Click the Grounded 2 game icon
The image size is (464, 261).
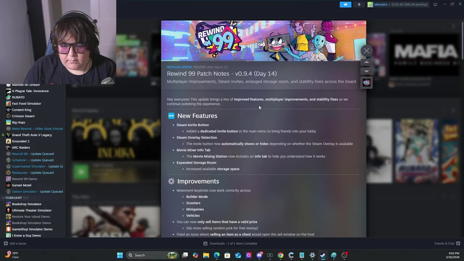[x=8, y=141]
